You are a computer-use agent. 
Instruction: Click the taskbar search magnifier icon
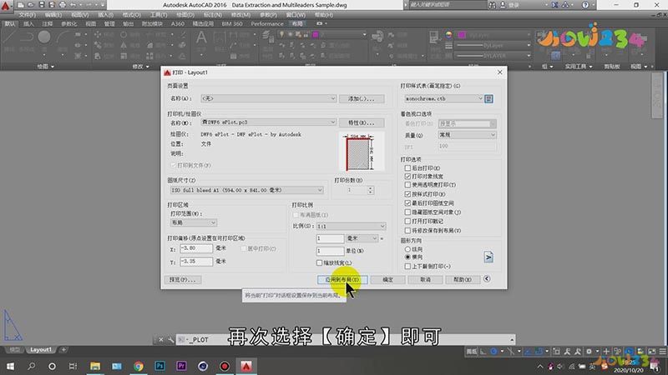pyautogui.click(x=31, y=366)
